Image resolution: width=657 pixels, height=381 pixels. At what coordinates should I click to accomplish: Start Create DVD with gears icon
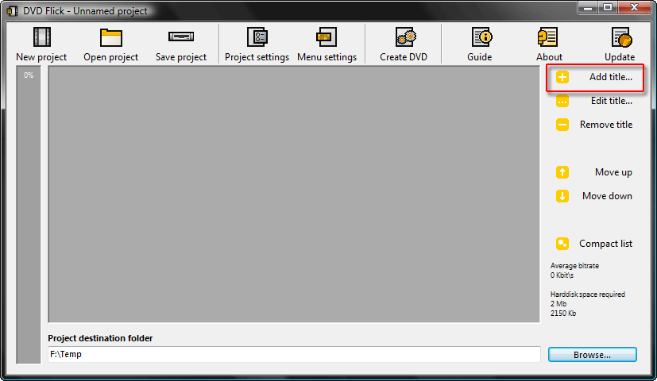(x=406, y=37)
